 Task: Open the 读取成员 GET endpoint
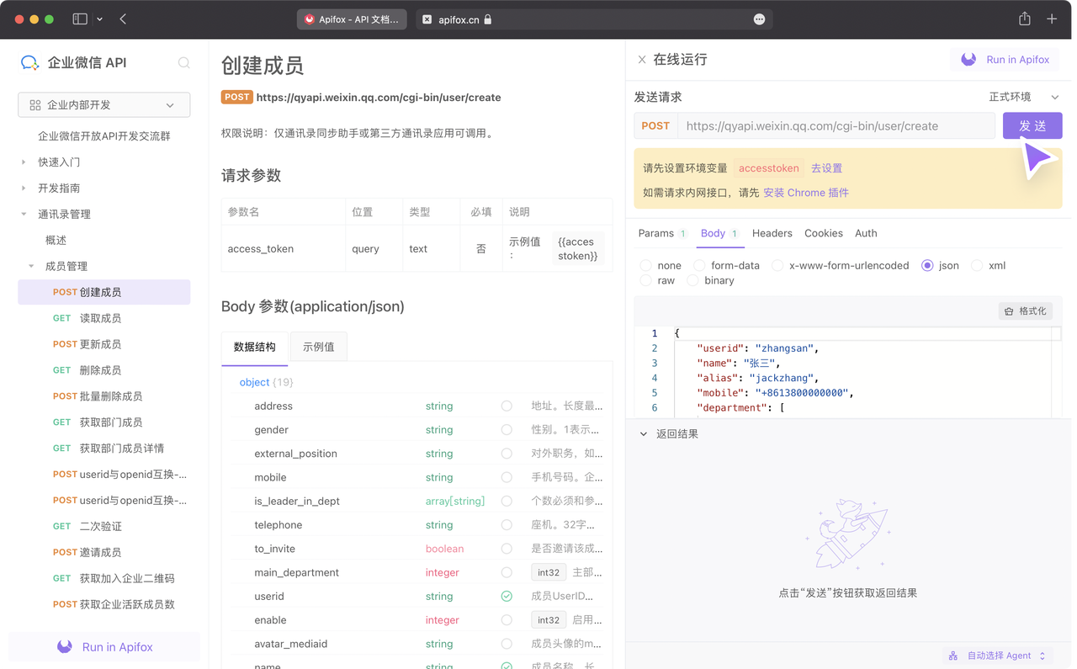(x=100, y=318)
